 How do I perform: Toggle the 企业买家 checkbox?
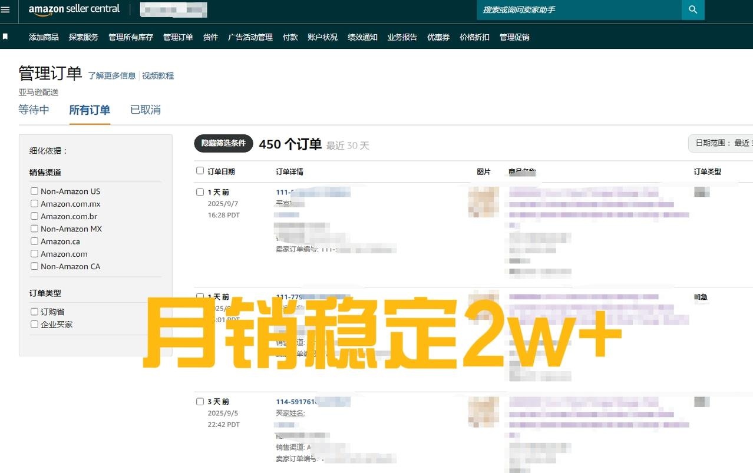pyautogui.click(x=35, y=324)
